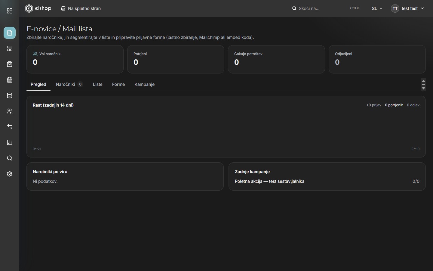
Task: Click the 0 potrjenih legend label
Action: (394, 105)
